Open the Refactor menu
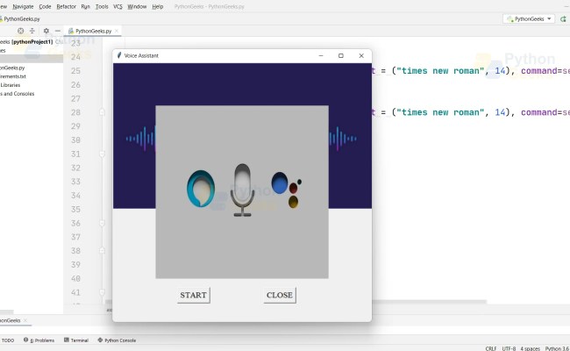 66,6
